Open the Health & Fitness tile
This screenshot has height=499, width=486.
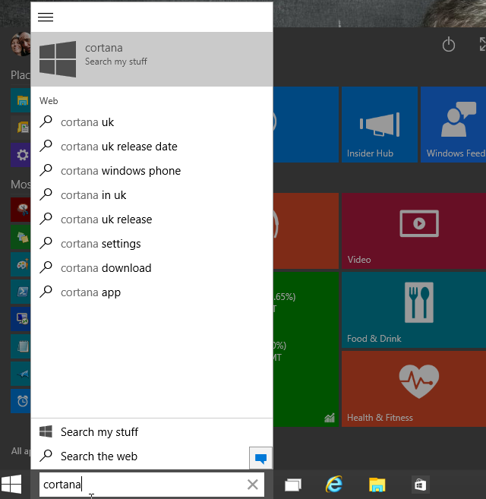[x=414, y=389]
